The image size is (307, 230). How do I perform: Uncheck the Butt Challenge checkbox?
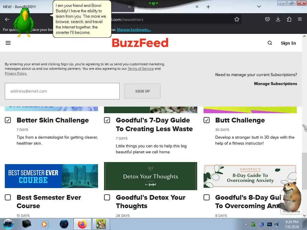coord(207,120)
